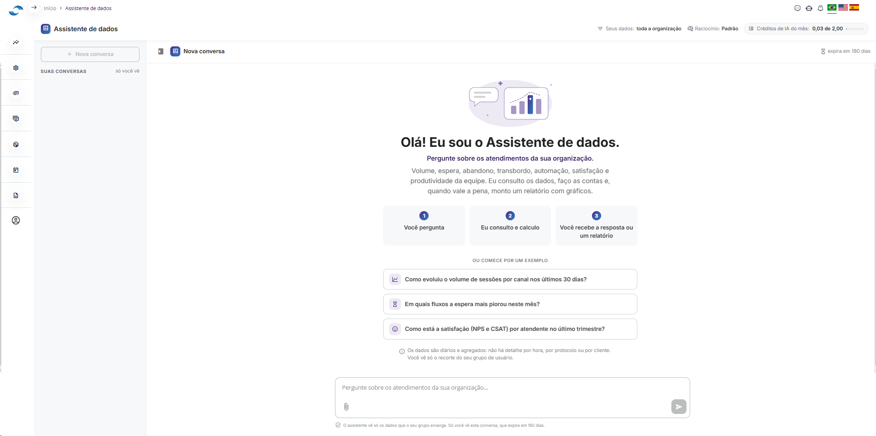Open 'Seus dados: toda a organização' filter
The width and height of the screenshot is (876, 436).
(x=639, y=28)
